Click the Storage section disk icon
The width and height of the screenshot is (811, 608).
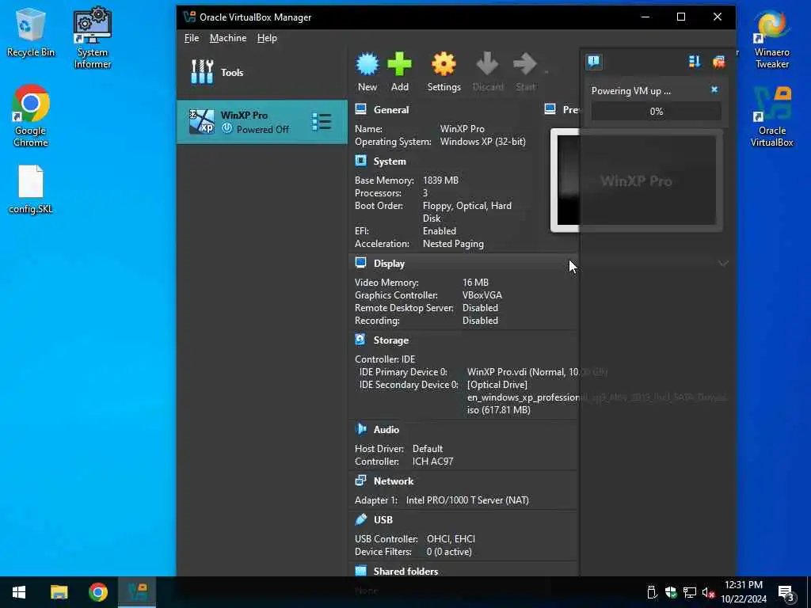[x=361, y=340]
